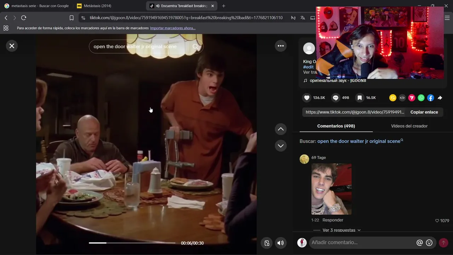This screenshot has height=255, width=453.
Task: Click 'Importar marcadores ahora...' link
Action: coord(173,28)
